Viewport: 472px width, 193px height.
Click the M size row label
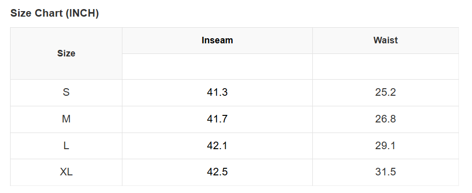66,119
